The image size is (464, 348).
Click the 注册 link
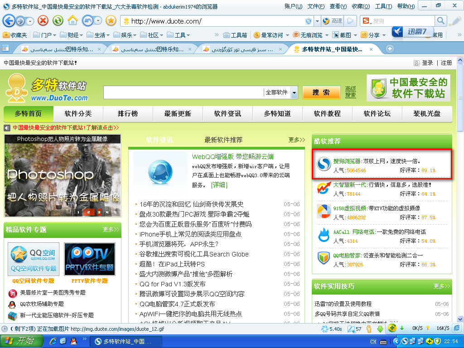pos(446,63)
